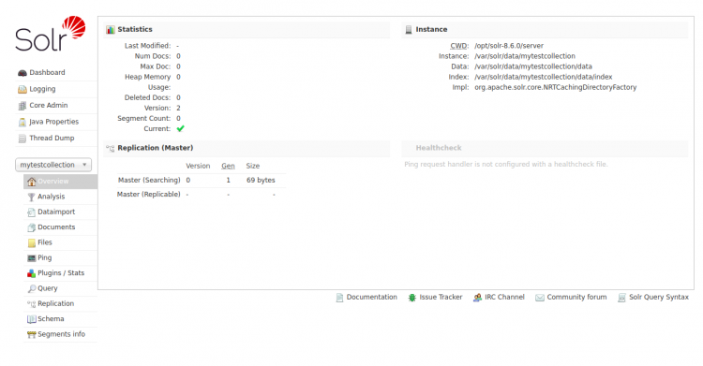Click the Query magnifier icon
The width and height of the screenshot is (703, 366).
(31, 288)
